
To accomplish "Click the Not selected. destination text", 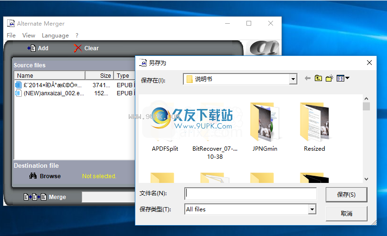I will point(99,176).
